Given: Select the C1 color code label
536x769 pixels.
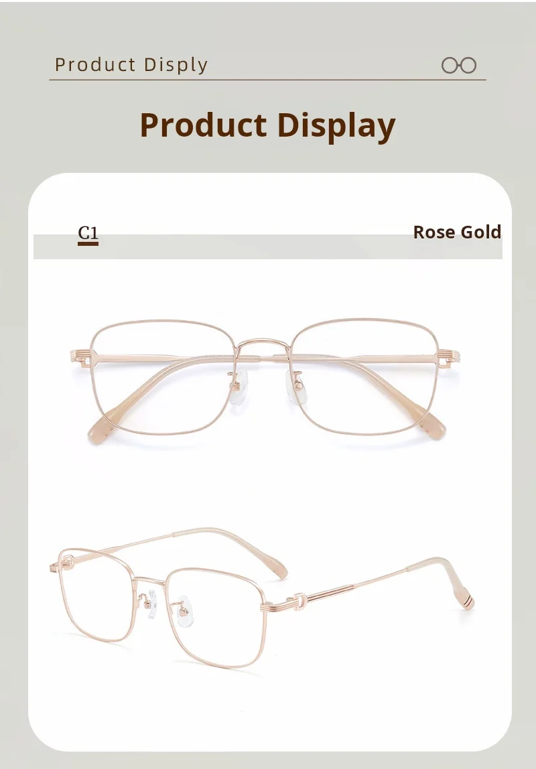Looking at the screenshot, I should click(88, 232).
